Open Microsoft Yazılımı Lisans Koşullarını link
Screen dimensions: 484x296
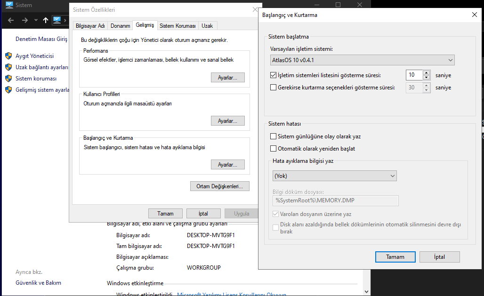click(232, 294)
